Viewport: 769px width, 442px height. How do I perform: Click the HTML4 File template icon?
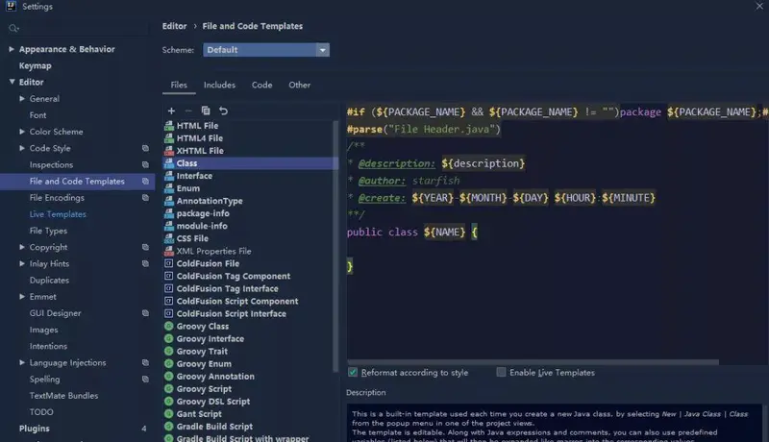(x=169, y=138)
